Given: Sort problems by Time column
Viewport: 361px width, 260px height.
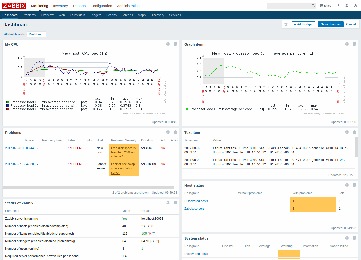Looking at the screenshot, I should 29,140.
